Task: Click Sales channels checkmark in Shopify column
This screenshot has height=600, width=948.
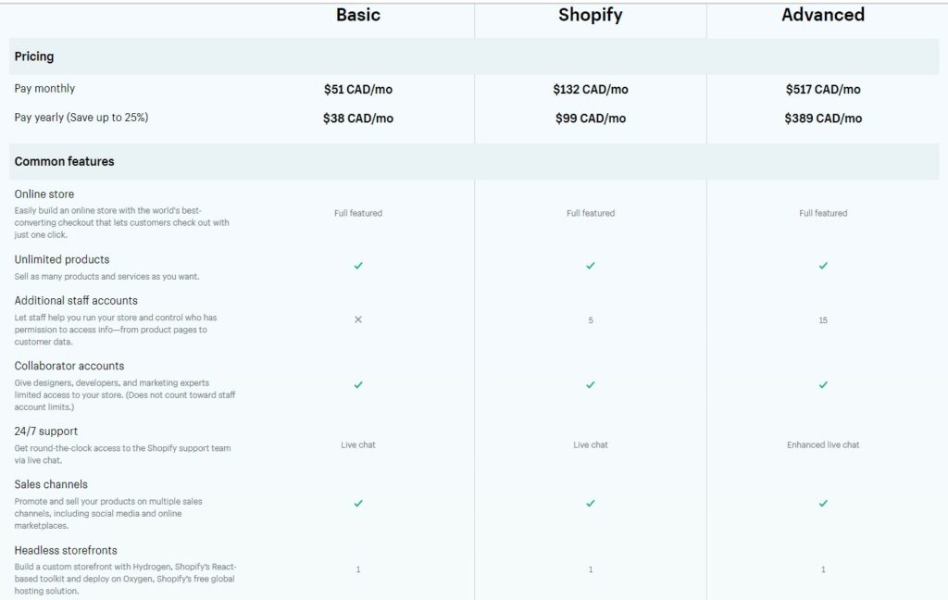Action: [x=590, y=503]
